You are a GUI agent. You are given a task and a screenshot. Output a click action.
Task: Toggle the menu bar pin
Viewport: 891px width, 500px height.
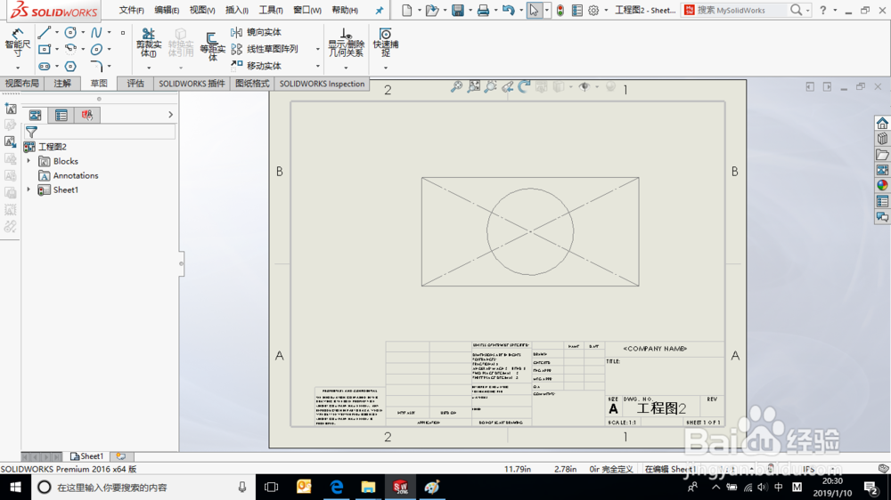(x=379, y=10)
